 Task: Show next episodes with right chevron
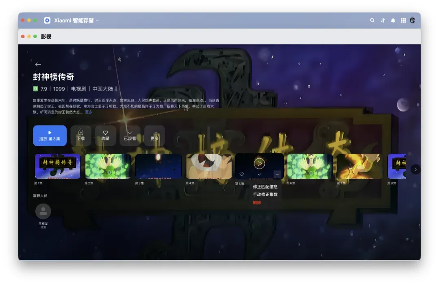point(415,169)
